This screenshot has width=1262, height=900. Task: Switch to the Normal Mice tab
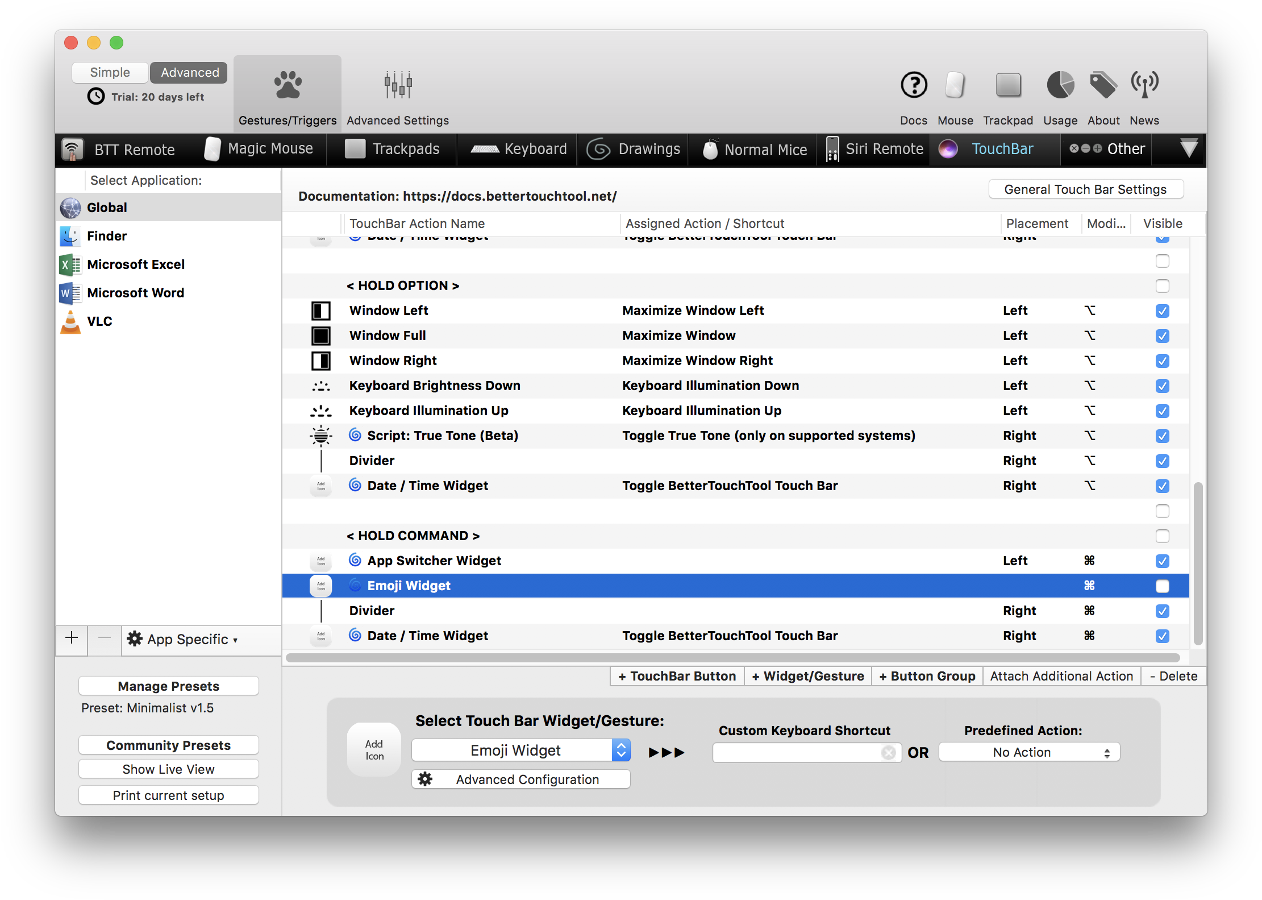pos(752,149)
